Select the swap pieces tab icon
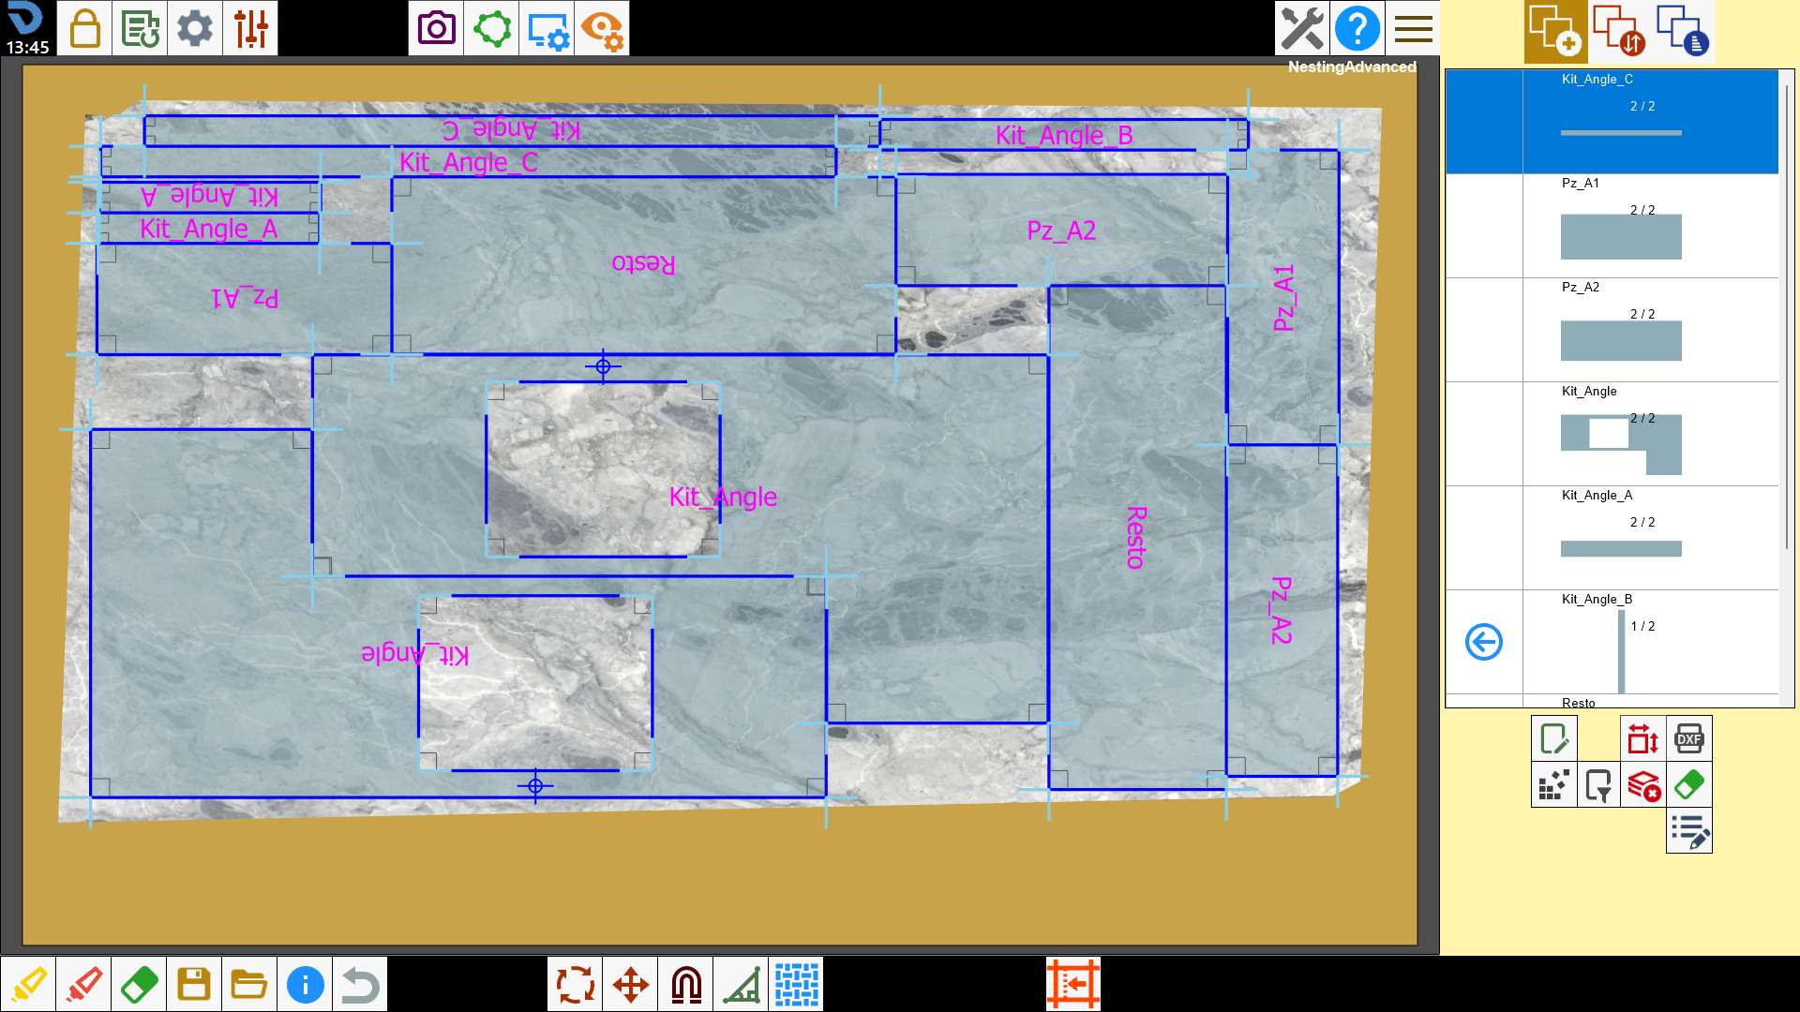This screenshot has width=1800, height=1012. pos(1619,31)
